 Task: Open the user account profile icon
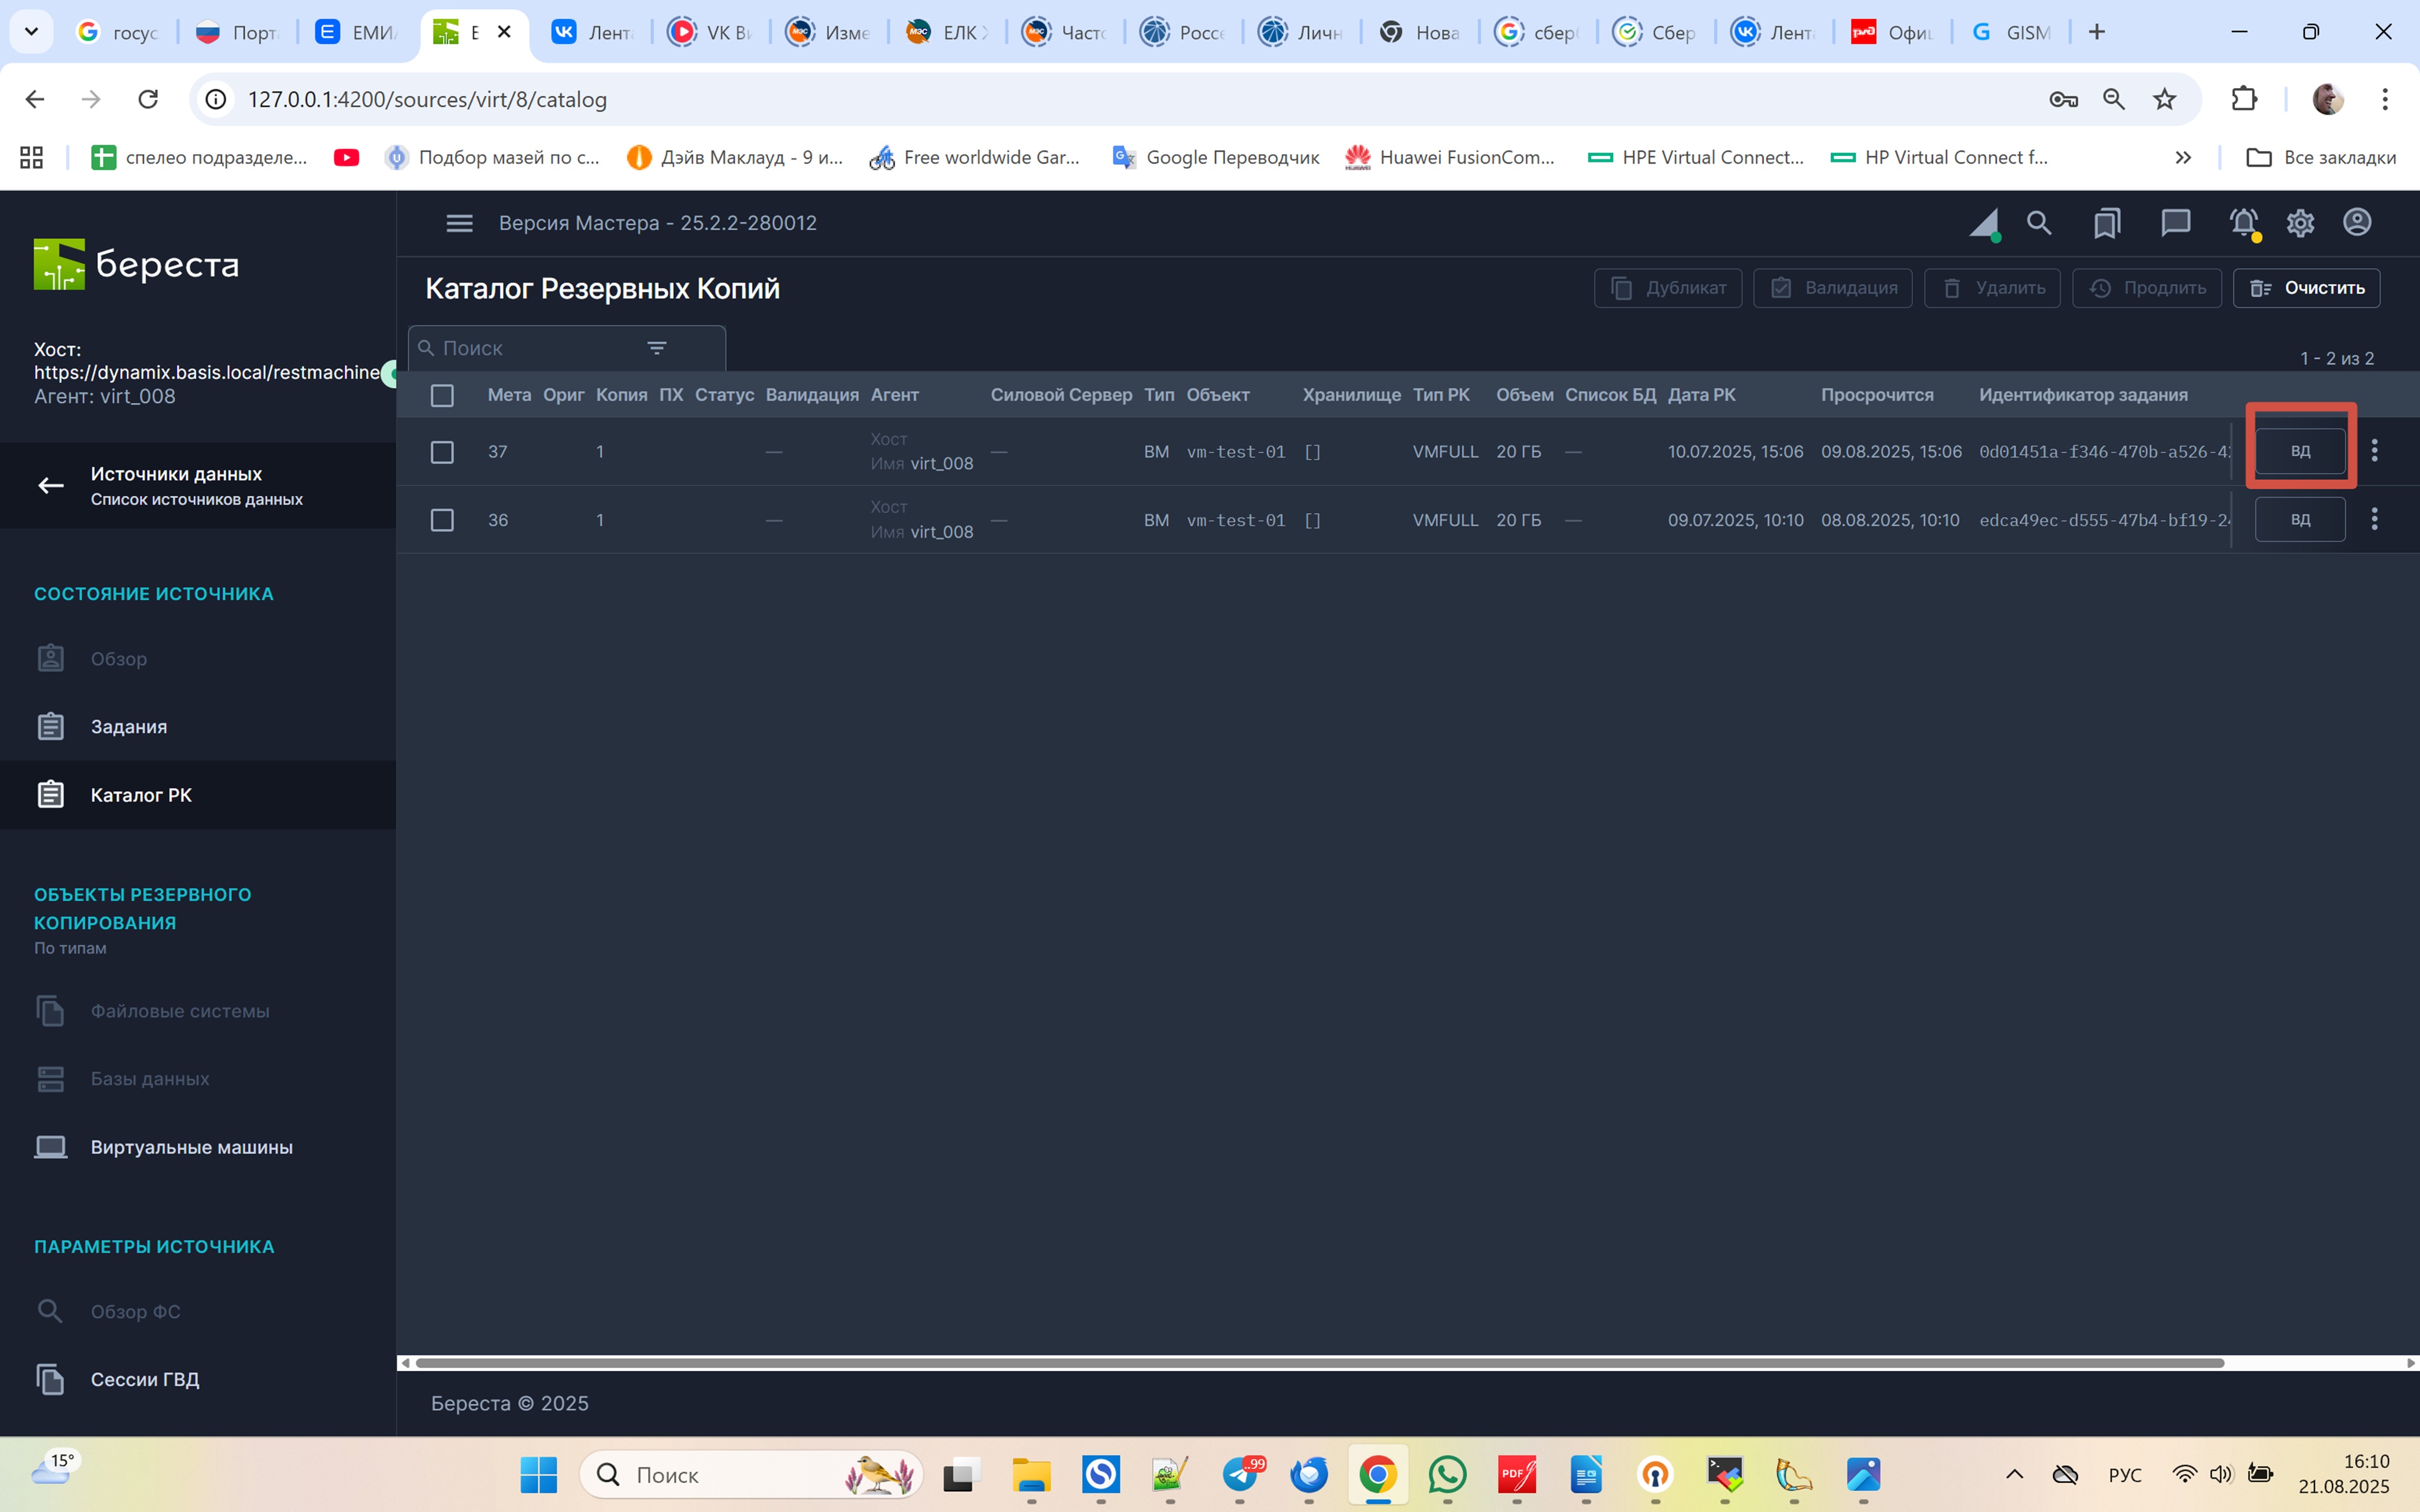(x=2357, y=222)
